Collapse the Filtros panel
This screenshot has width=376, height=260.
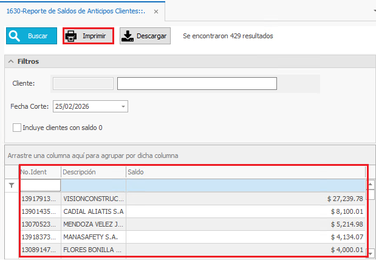pyautogui.click(x=12, y=61)
